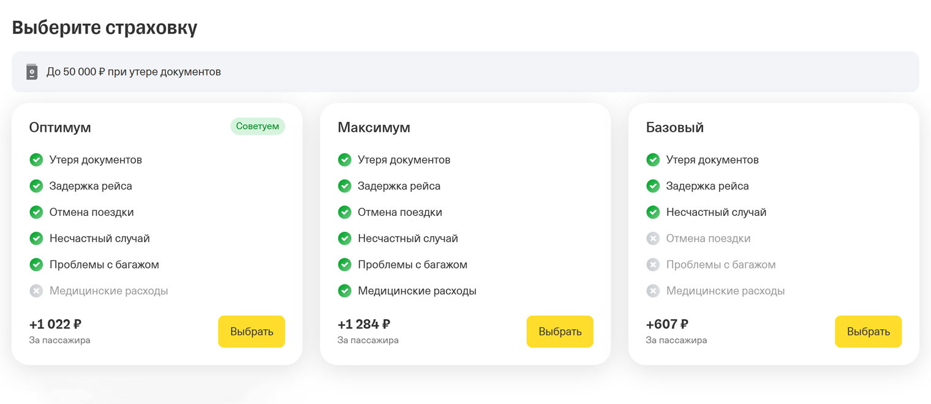This screenshot has width=931, height=404.
Task: Click gray cross beside Базовый Отмена поездки
Action: pos(653,238)
